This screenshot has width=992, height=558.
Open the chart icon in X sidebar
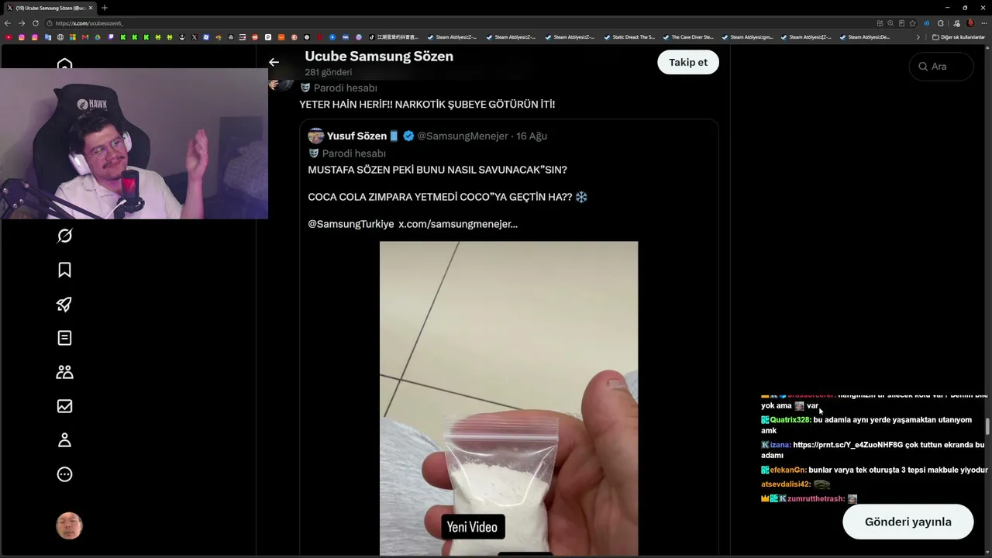coord(64,406)
